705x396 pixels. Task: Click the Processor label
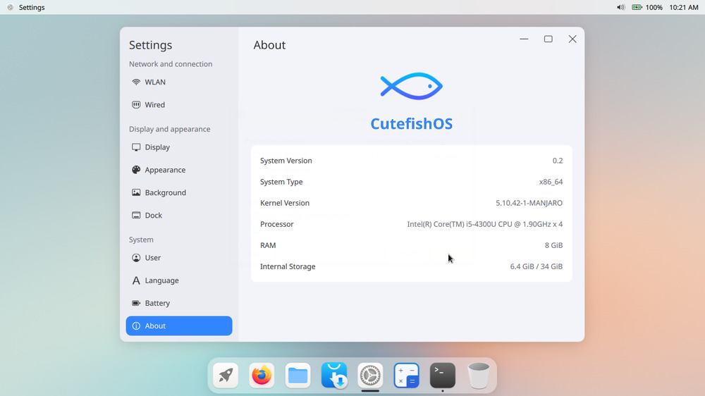(276, 224)
